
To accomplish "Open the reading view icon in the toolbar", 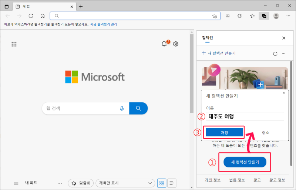I will pos(228,16).
